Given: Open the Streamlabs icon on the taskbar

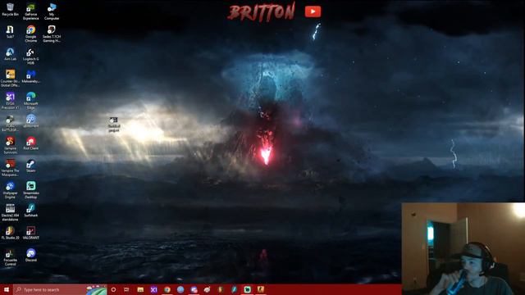Looking at the screenshot, I should (x=248, y=289).
